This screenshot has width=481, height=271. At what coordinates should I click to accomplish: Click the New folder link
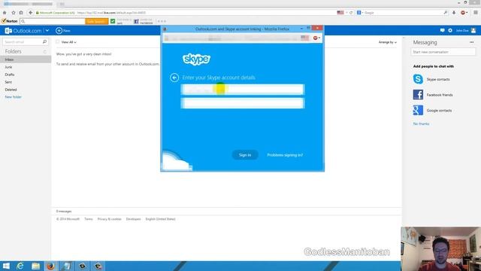(14, 97)
